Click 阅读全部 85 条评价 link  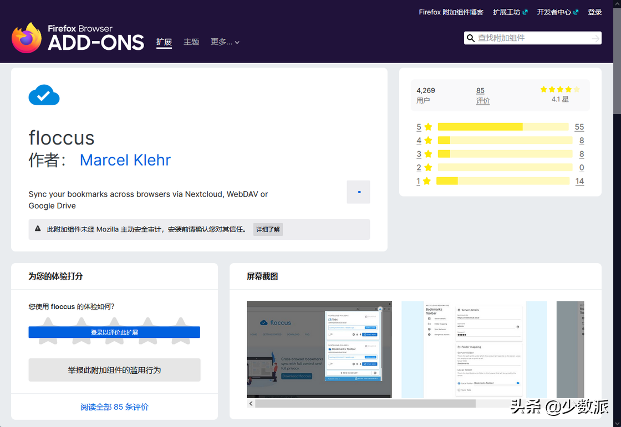click(114, 407)
